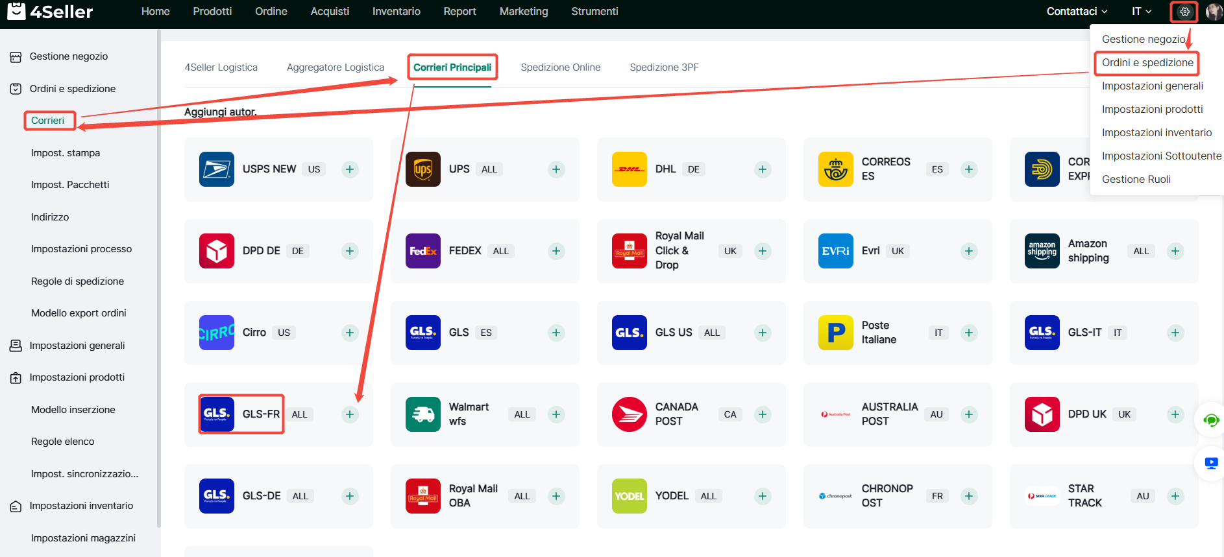This screenshot has width=1224, height=557.
Task: Open Strumenti in the top menu
Action: point(594,11)
